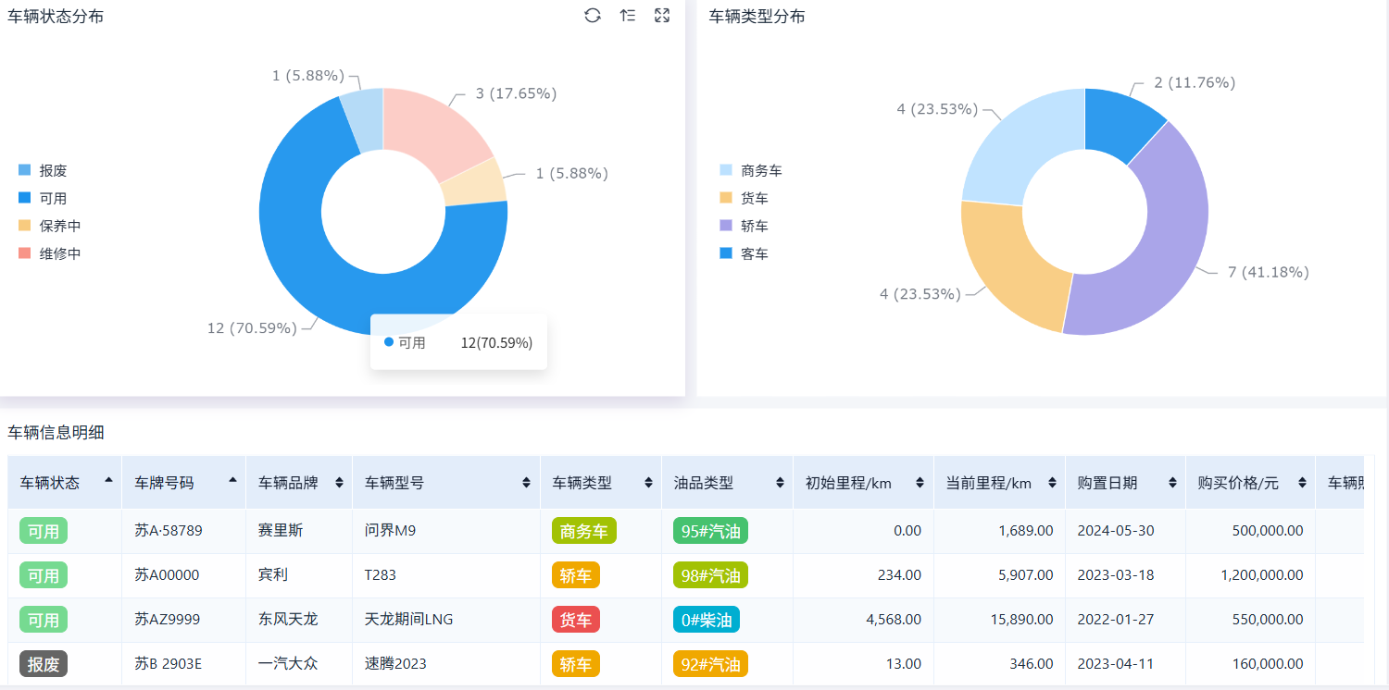Select plate number 苏A·58789
This screenshot has height=690, width=1389.
169,531
